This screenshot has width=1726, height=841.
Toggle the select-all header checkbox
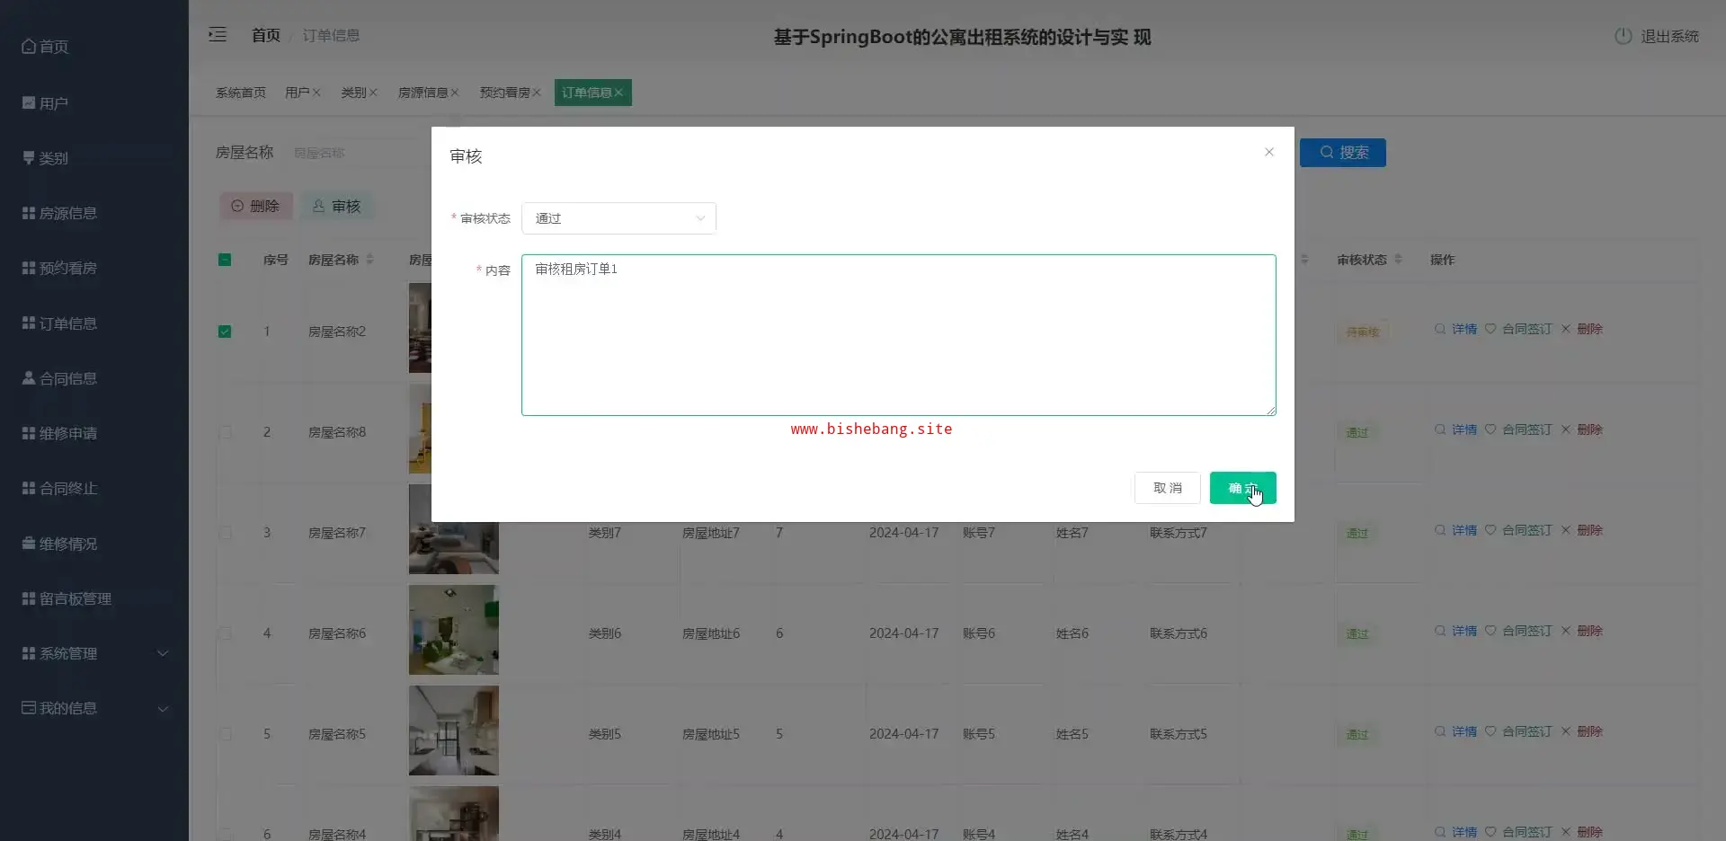pyautogui.click(x=225, y=260)
